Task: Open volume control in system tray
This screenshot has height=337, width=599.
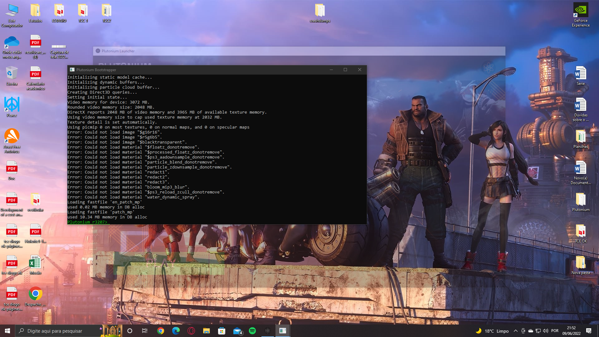Action: pyautogui.click(x=546, y=331)
